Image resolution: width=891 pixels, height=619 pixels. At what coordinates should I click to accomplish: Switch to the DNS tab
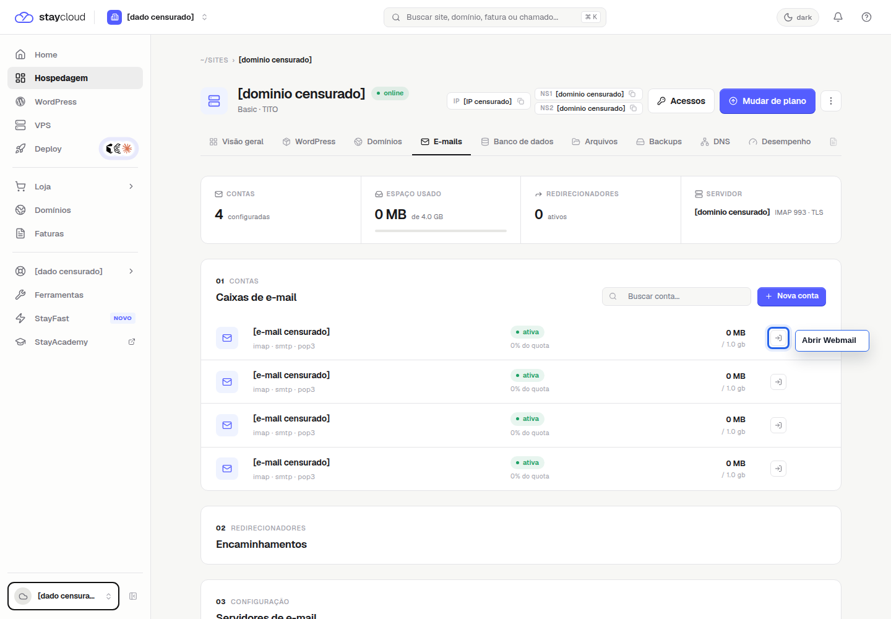pyautogui.click(x=715, y=142)
